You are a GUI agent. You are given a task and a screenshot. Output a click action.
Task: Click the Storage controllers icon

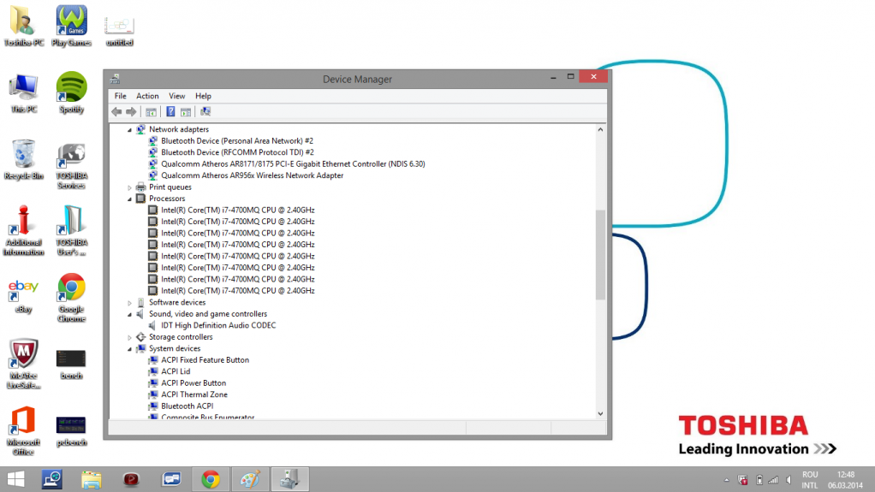click(140, 337)
